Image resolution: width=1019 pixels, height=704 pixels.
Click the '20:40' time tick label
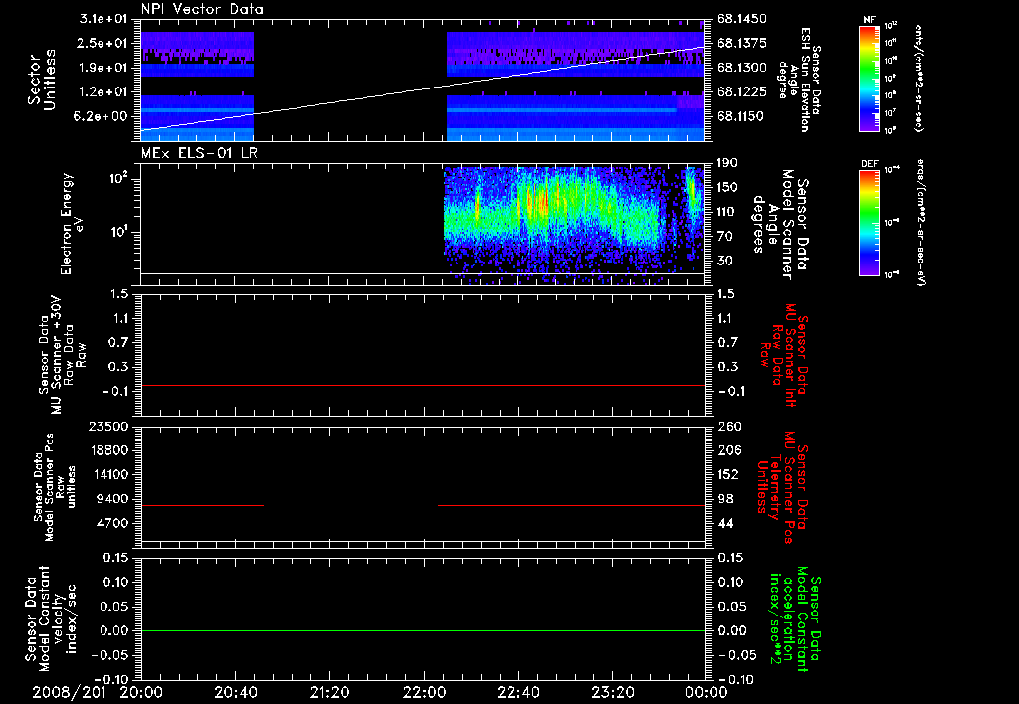click(x=235, y=692)
